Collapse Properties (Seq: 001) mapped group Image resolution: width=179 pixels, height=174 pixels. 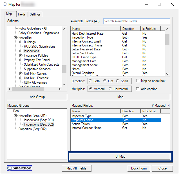pos(15,115)
